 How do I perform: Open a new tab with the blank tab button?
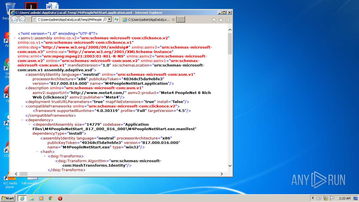tap(181, 20)
